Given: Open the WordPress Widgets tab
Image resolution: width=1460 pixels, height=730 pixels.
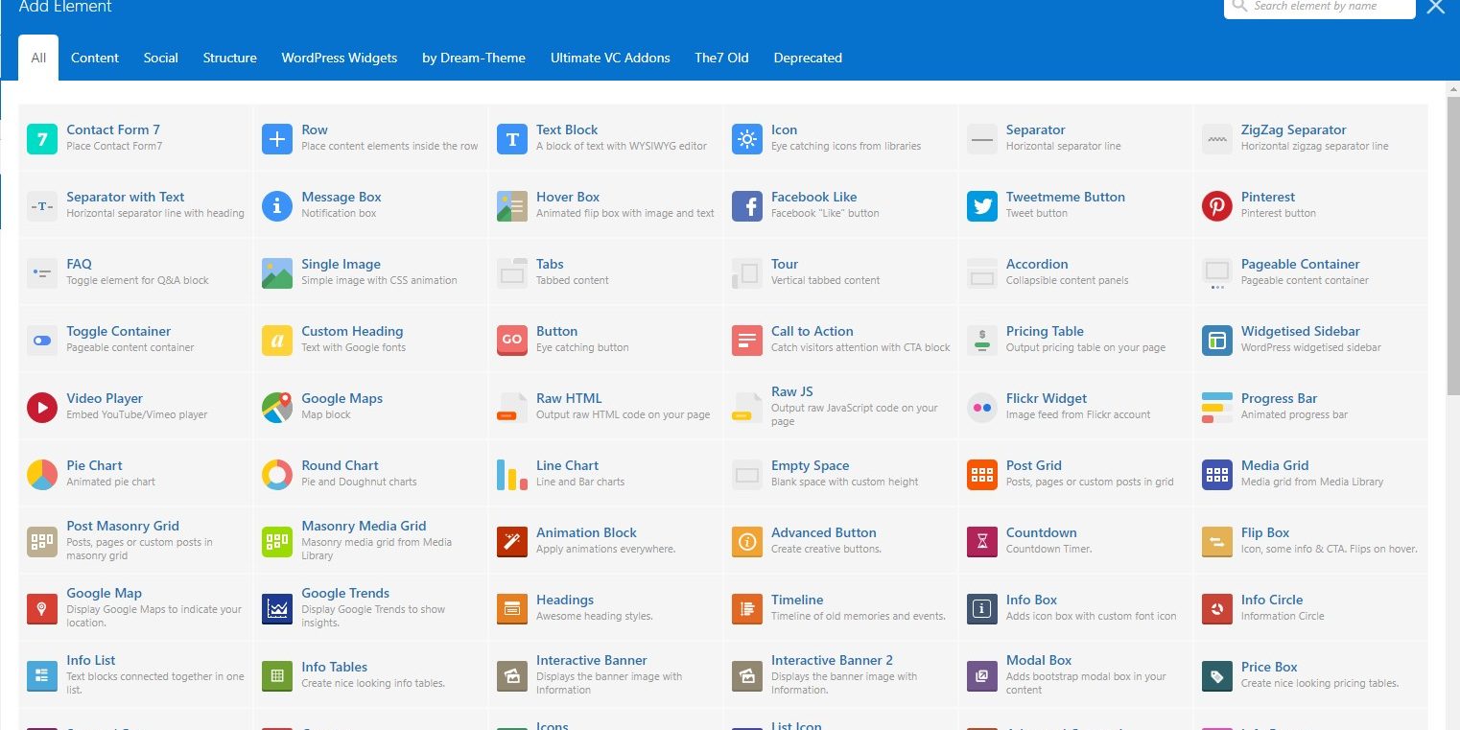Looking at the screenshot, I should pyautogui.click(x=340, y=58).
